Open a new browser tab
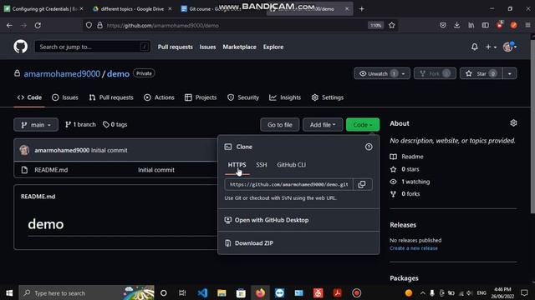The width and height of the screenshot is (535, 300). (361, 9)
